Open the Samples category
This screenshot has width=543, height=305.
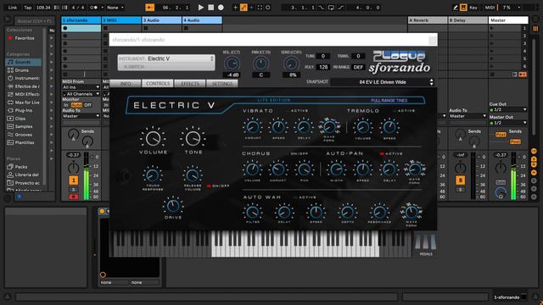(23, 126)
